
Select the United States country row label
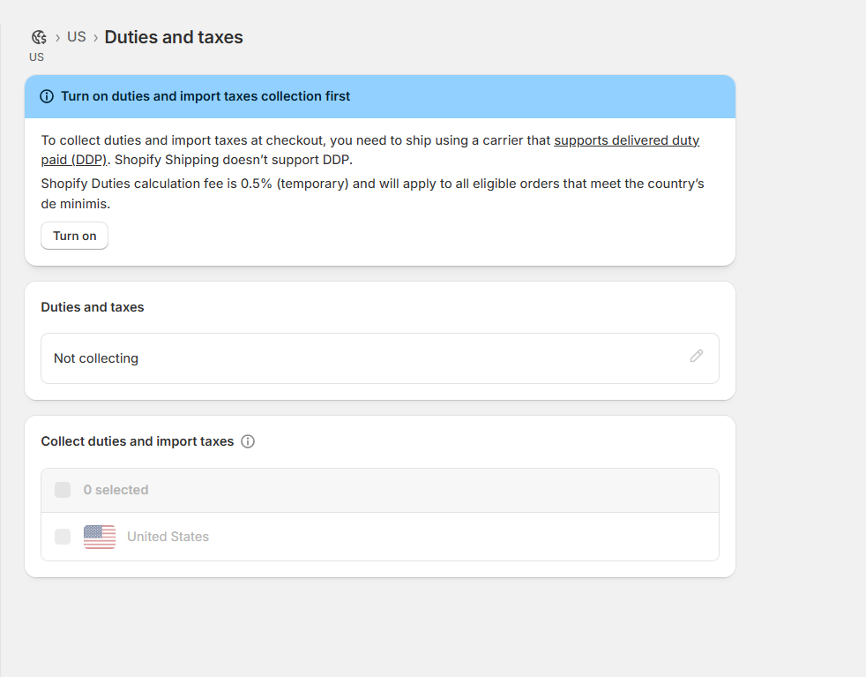tap(168, 537)
